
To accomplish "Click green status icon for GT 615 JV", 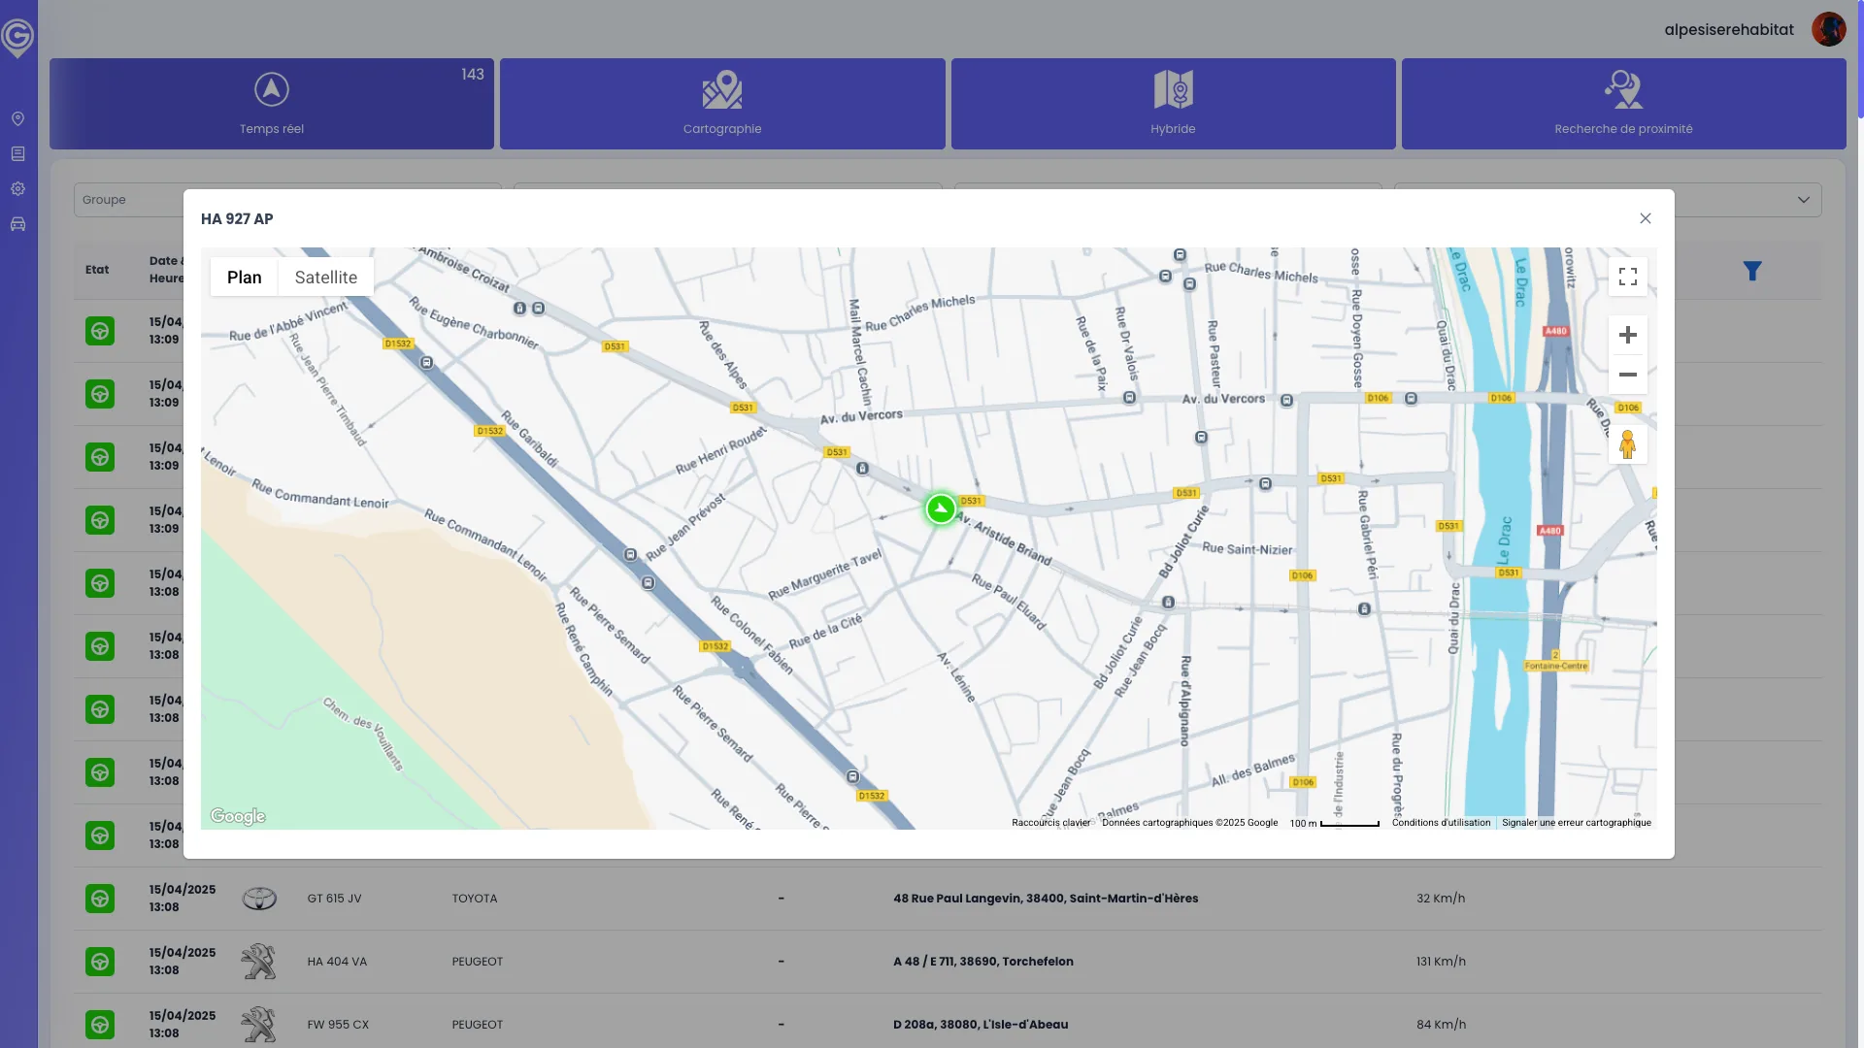I will (100, 899).
